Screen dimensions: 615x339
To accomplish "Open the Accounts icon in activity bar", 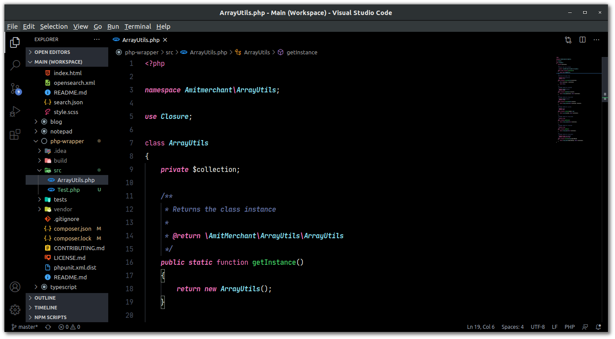I will pos(15,287).
